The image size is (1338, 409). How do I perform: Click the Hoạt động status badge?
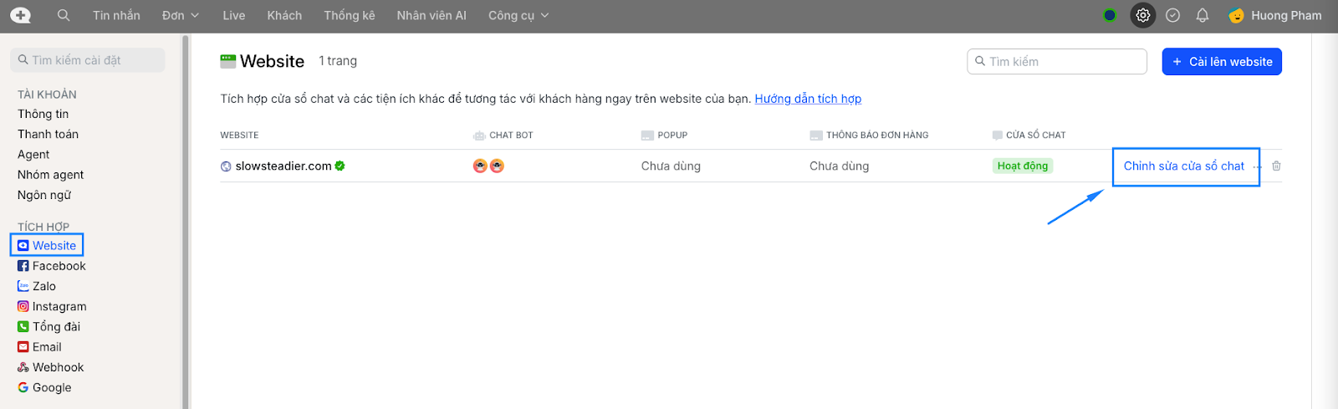pos(1022,166)
